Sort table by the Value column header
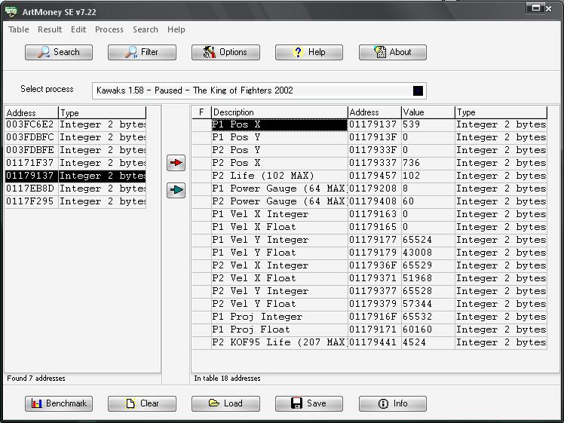 tap(428, 112)
